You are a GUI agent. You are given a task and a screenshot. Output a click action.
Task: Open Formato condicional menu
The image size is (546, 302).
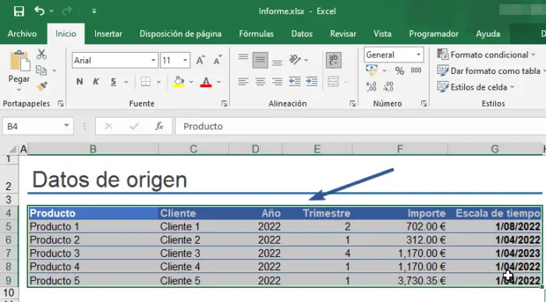[486, 54]
